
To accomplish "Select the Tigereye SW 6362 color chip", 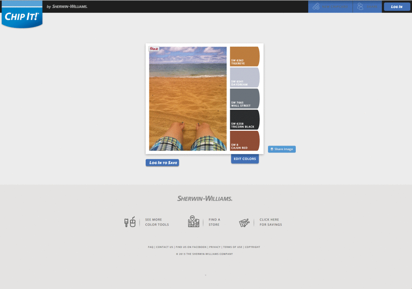I will click(x=245, y=56).
